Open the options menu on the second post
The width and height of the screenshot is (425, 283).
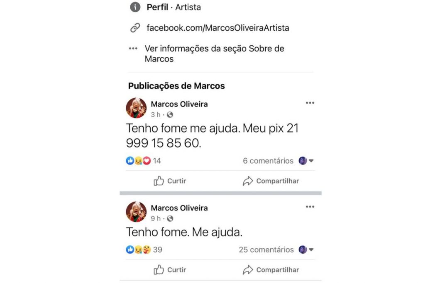point(310,206)
